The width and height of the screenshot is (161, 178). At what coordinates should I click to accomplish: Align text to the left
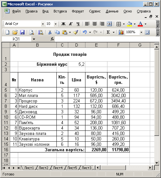point(87,24)
